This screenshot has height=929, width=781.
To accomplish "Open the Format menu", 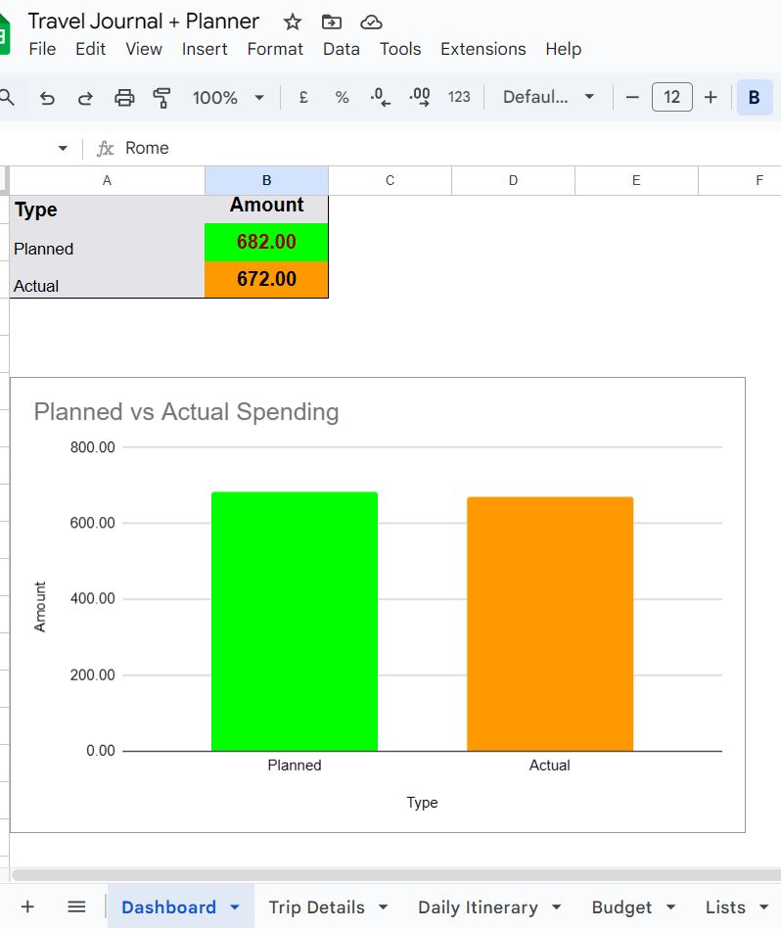I will [x=275, y=49].
